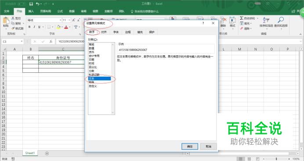The width and height of the screenshot is (304, 161).
Task: Open the File (文件) menu tab
Action: click(x=7, y=11)
